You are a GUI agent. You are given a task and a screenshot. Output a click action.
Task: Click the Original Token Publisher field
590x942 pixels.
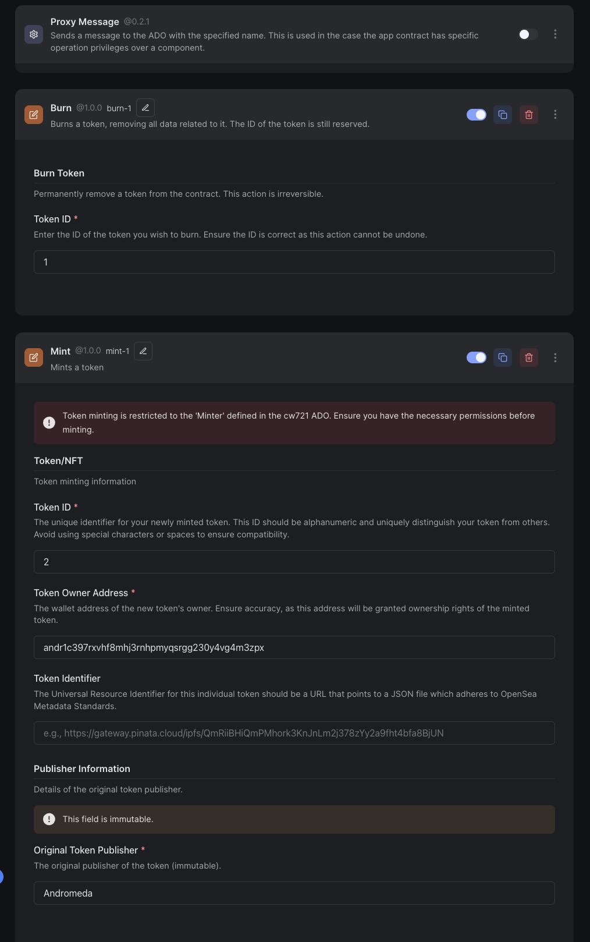(x=294, y=893)
